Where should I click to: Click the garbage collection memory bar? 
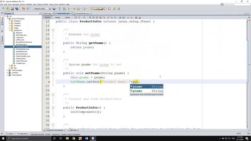96,9
